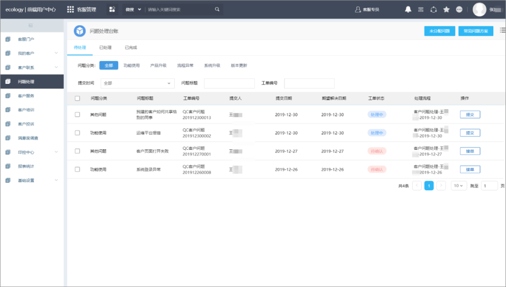
Task: Open notifications bell icon
Action: tap(408, 9)
